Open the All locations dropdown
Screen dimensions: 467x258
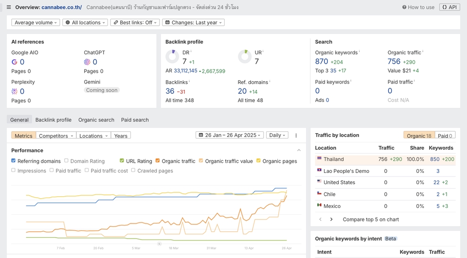click(85, 22)
